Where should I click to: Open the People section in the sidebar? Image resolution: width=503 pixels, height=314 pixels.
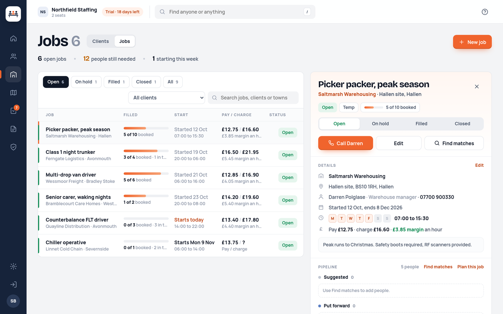pyautogui.click(x=13, y=56)
